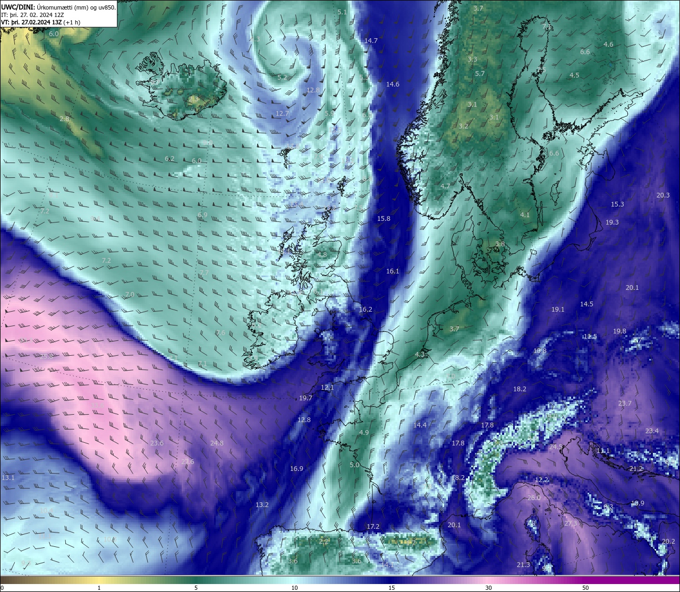The image size is (680, 592).
Task: Click the yellow colour bar segment above label 1
Action: (x=99, y=580)
